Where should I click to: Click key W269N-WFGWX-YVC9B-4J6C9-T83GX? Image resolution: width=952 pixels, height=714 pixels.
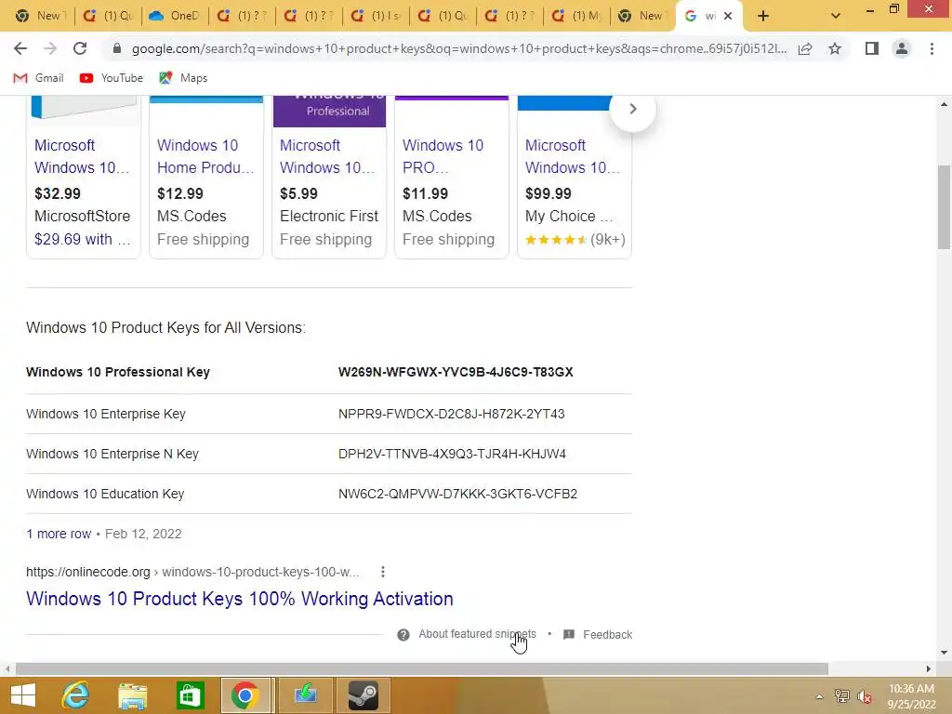[456, 372]
